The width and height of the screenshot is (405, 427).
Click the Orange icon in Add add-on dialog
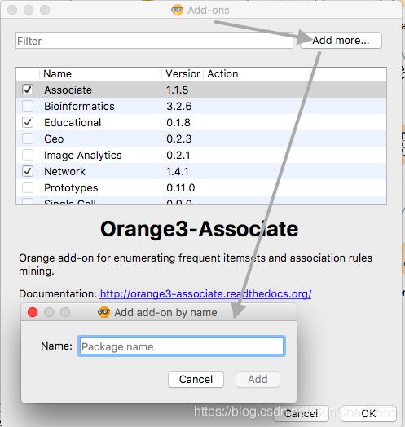[x=103, y=312]
